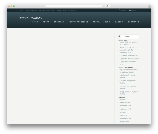Image resolution: width=158 pixels, height=134 pixels.
Task: Select HOME in the main navigation
Action: [x=35, y=22]
